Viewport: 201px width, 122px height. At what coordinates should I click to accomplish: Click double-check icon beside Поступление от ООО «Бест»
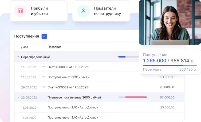(44, 77)
